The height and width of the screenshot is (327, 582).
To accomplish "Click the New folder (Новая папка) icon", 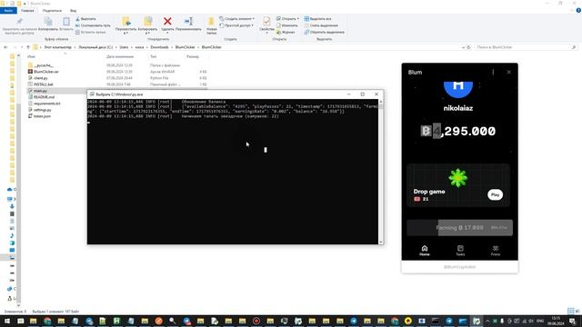I will point(211,22).
